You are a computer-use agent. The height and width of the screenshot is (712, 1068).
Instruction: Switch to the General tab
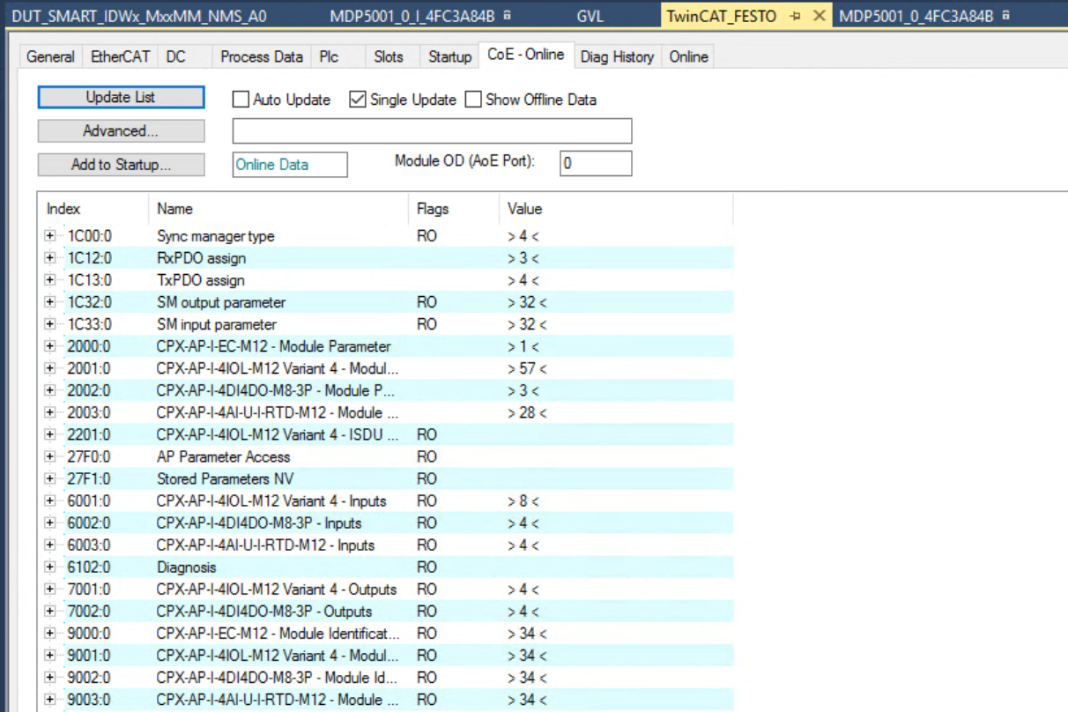point(50,56)
